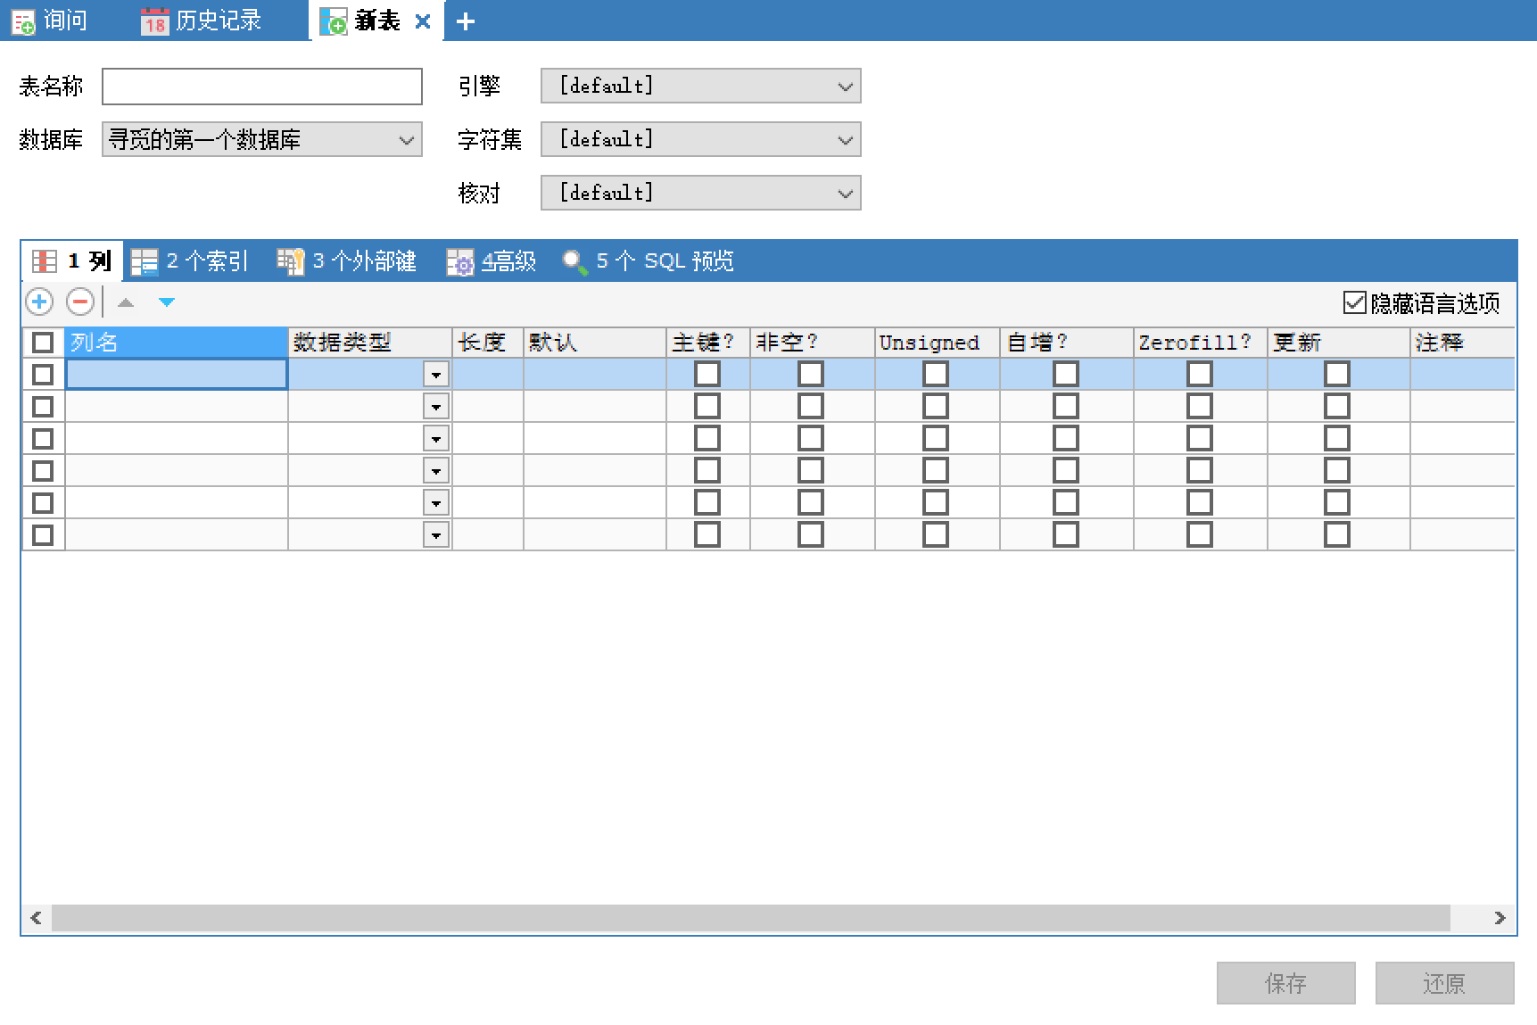The width and height of the screenshot is (1537, 1025).
Task: Click the first row 长度 cell
Action: tap(488, 375)
